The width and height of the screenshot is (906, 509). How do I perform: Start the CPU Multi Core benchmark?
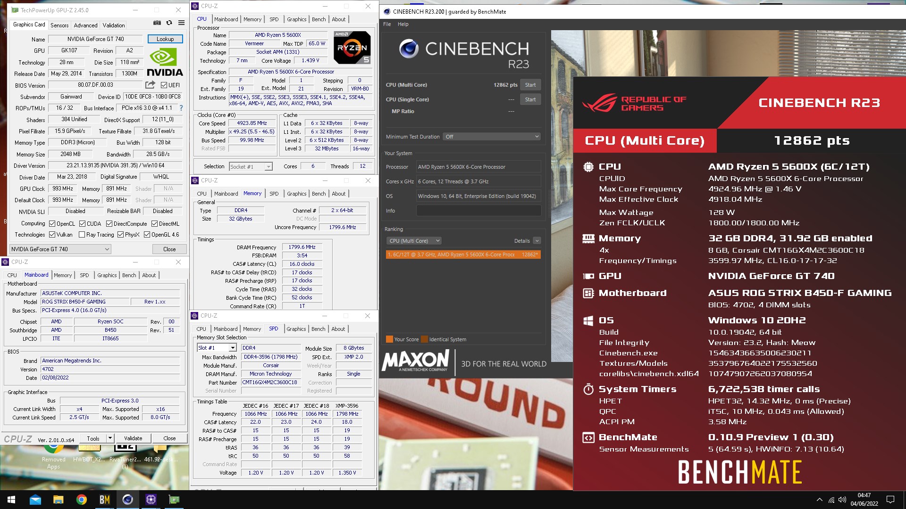click(x=530, y=85)
